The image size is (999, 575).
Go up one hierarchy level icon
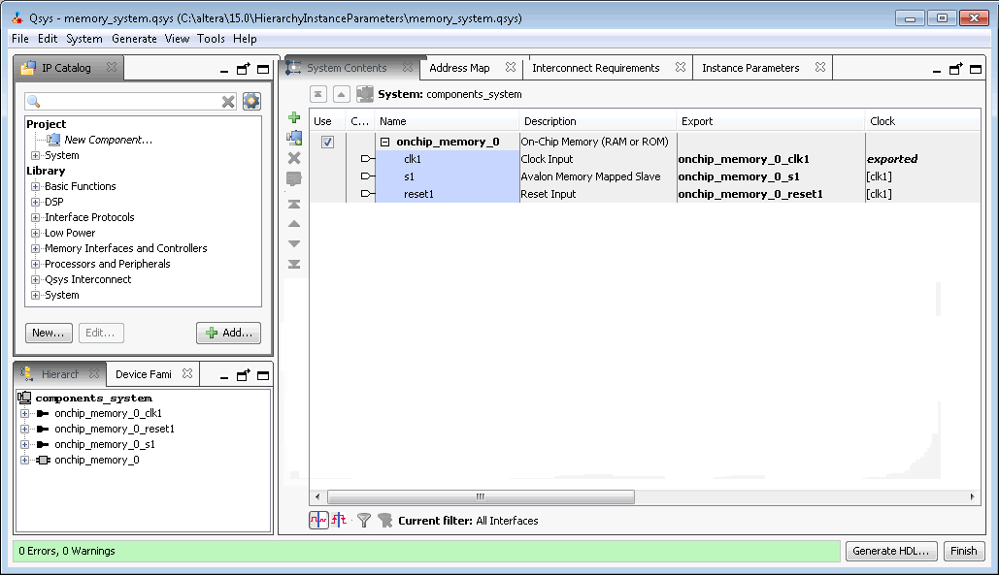(342, 95)
